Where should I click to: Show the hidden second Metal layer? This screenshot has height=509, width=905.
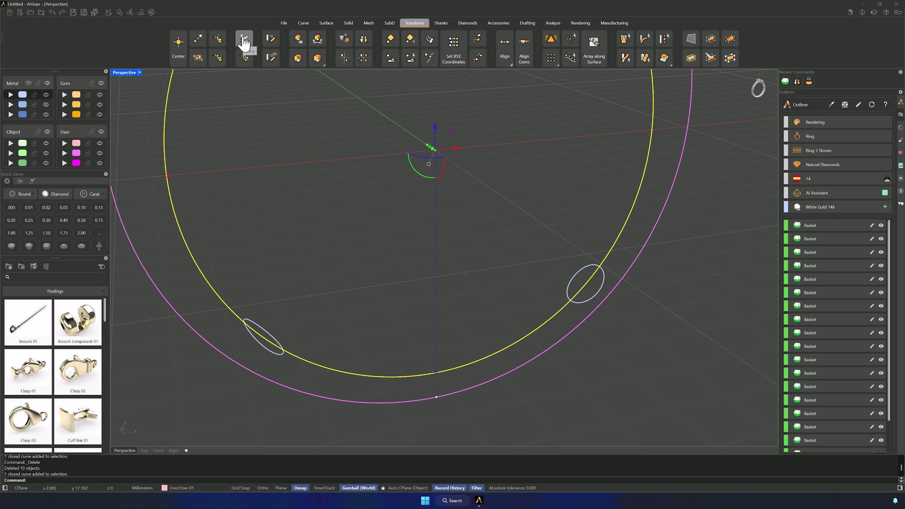(x=46, y=104)
